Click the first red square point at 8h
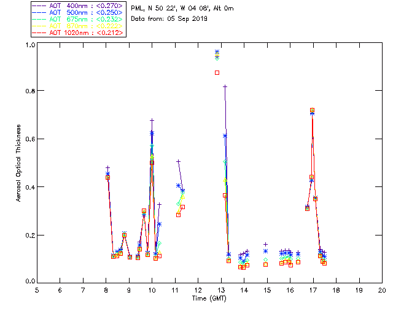This screenshot has width=393, height=314. [x=108, y=177]
